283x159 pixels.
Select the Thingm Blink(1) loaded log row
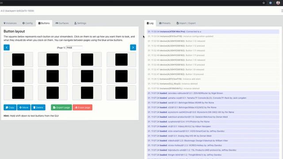pos(213,155)
